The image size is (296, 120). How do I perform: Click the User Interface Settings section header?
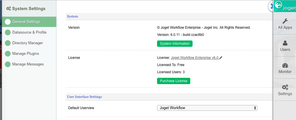click(x=84, y=97)
